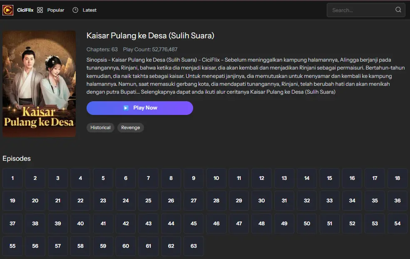Choose episode 55

12,246
